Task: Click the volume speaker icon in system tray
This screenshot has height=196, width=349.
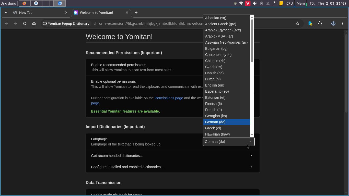Action: tap(254, 3)
